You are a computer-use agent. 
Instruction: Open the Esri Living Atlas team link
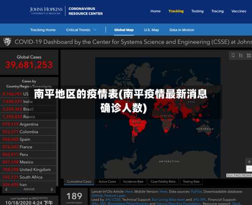coord(168,199)
